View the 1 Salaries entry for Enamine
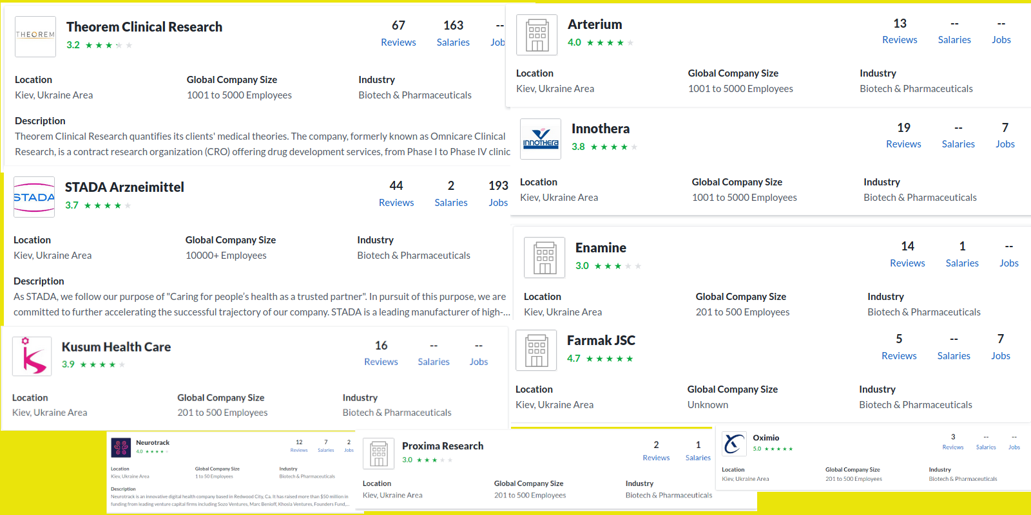The image size is (1031, 515). point(962,254)
